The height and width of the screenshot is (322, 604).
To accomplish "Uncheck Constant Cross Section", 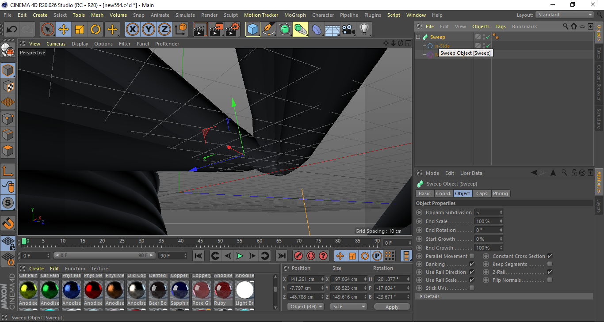I will 550,256.
